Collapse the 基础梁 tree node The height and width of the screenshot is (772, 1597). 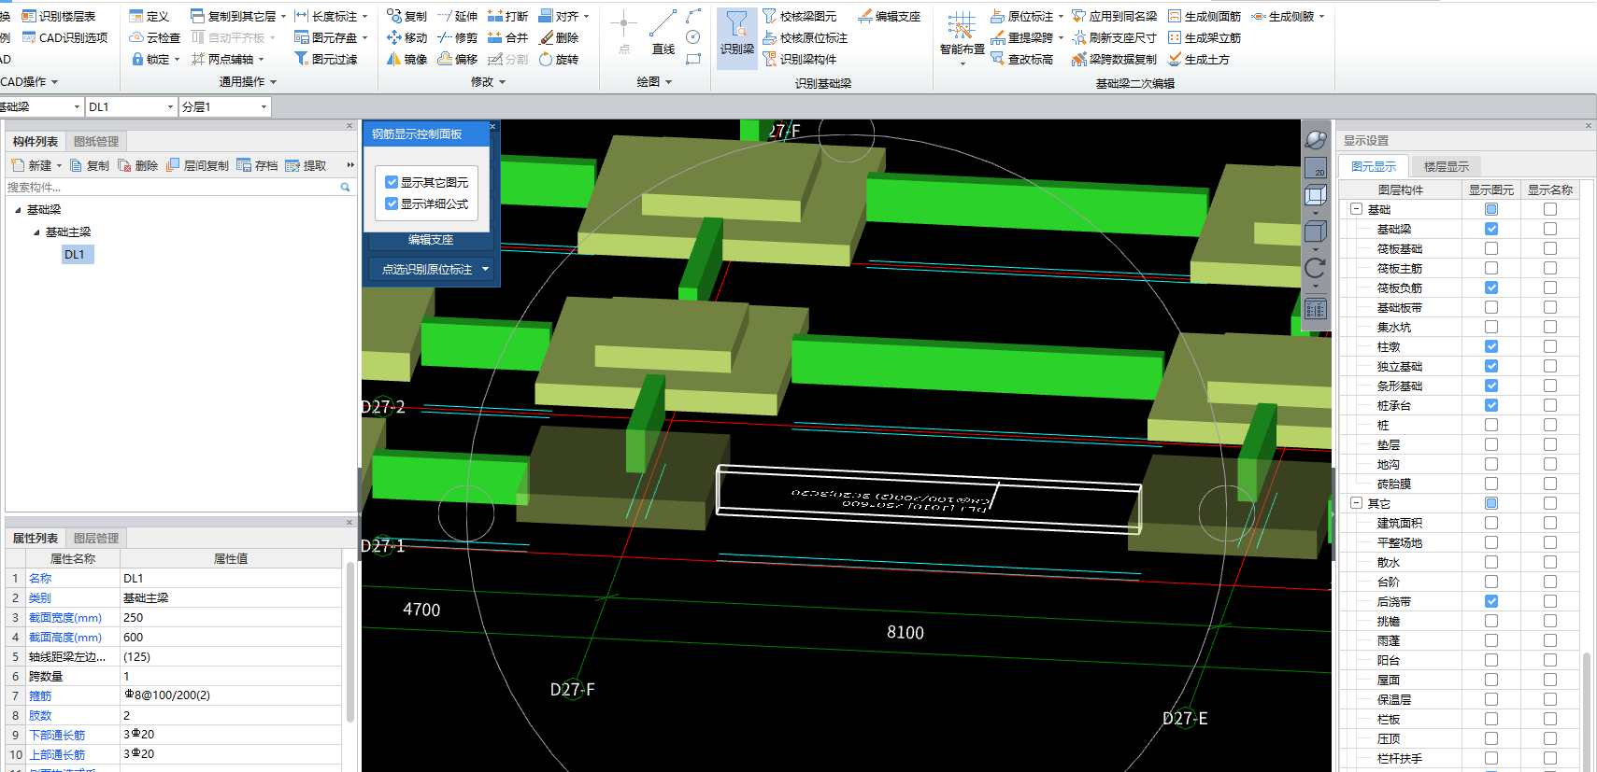coord(18,210)
